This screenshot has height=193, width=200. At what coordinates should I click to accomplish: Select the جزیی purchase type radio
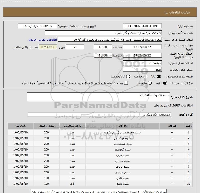[x=165, y=83]
